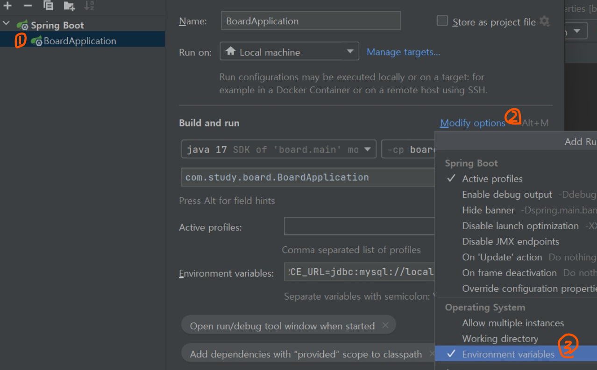Select Allow multiple instances option
This screenshot has height=370, width=597.
[513, 323]
